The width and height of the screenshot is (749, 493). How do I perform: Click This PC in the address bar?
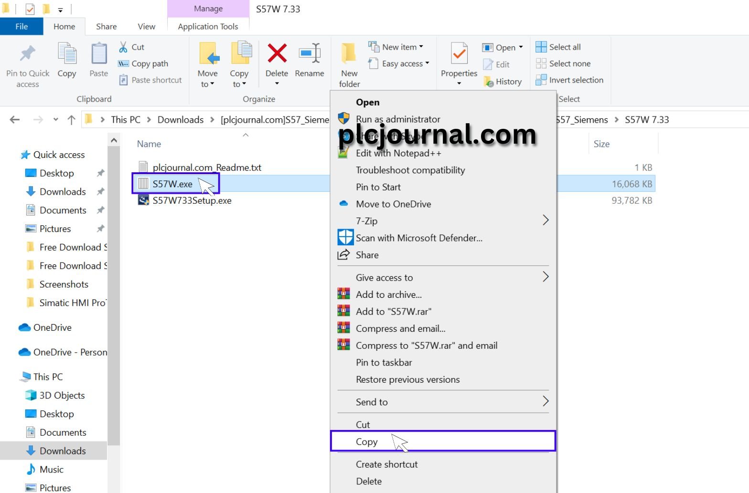pos(126,120)
